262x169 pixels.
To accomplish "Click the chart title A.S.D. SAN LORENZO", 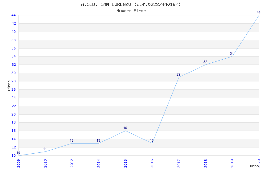I will pos(131,4).
